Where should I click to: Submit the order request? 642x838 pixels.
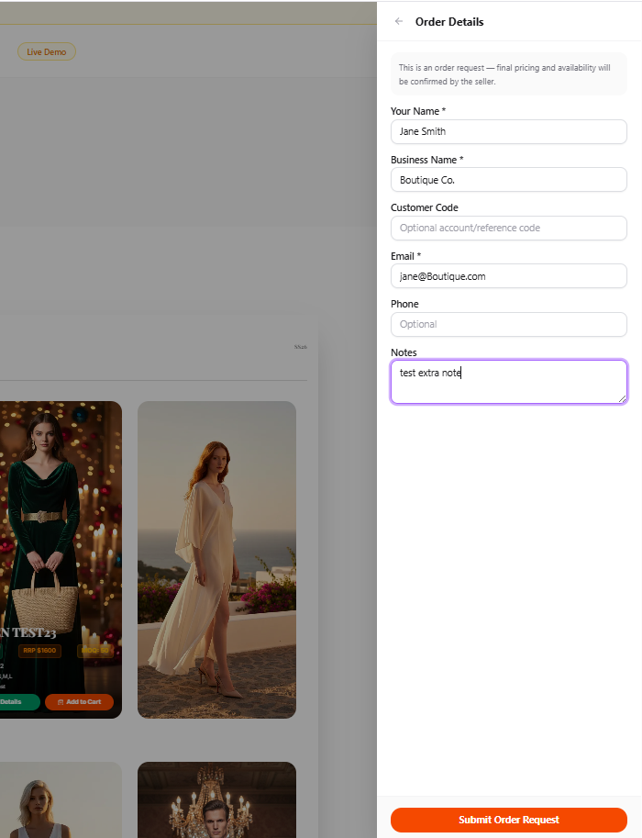pyautogui.click(x=508, y=820)
